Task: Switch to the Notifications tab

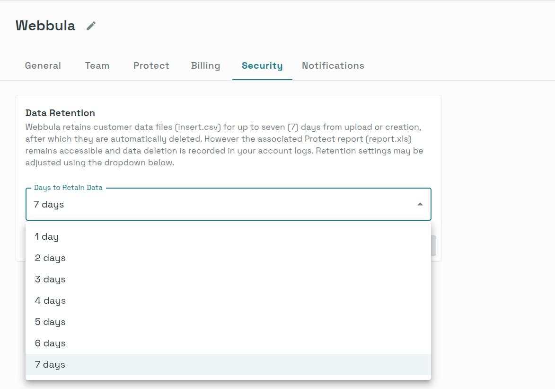Action: pos(333,65)
